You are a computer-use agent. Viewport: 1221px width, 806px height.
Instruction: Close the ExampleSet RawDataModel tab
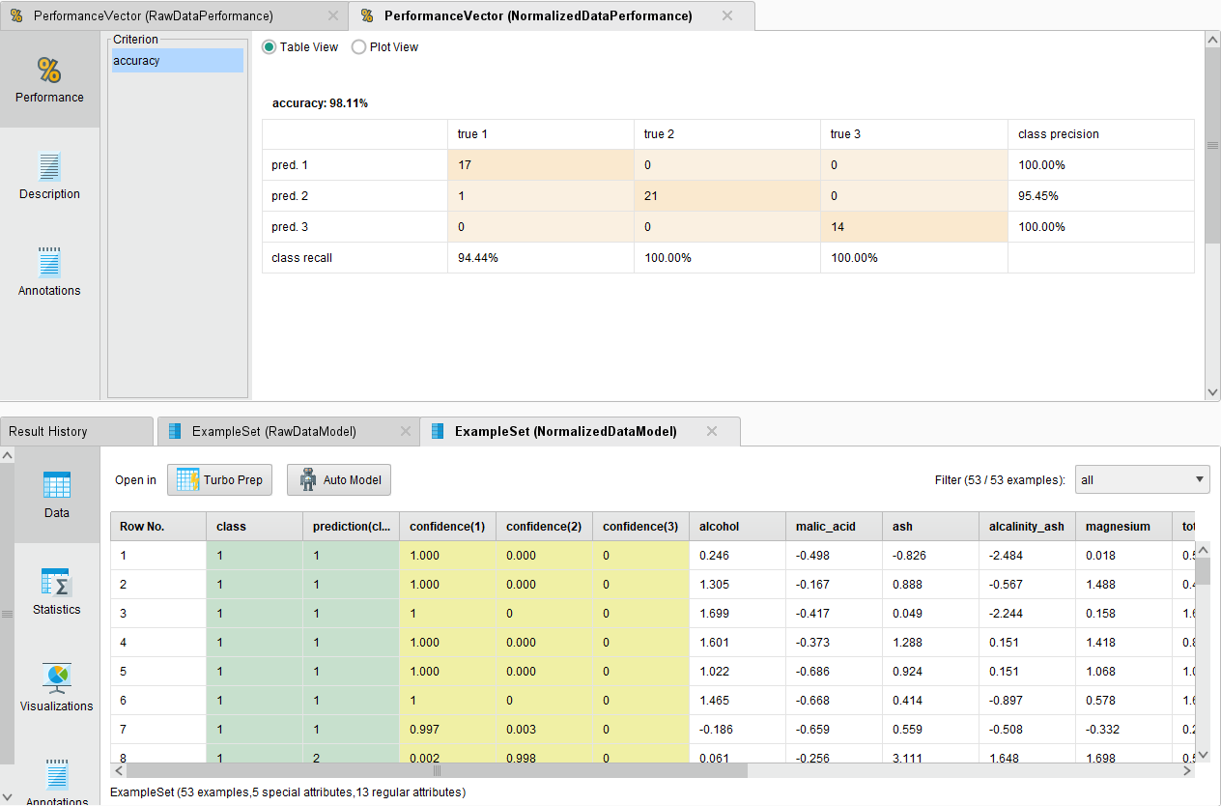tap(406, 432)
